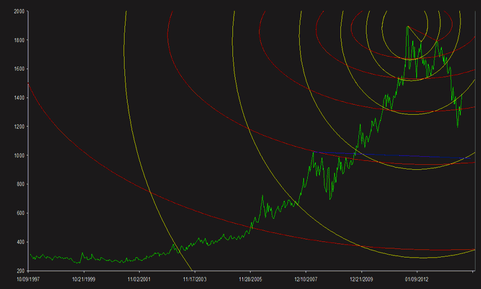Select the 01/09/2012 date label
Viewport: 481px width, 289px height.
pyautogui.click(x=417, y=279)
